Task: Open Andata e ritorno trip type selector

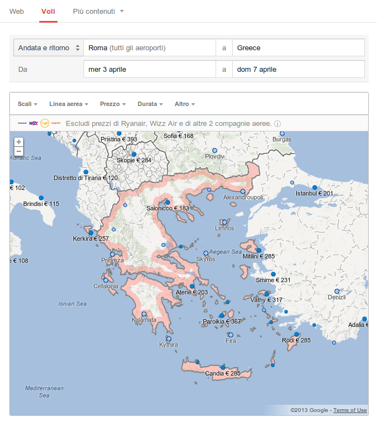Action: click(x=49, y=48)
